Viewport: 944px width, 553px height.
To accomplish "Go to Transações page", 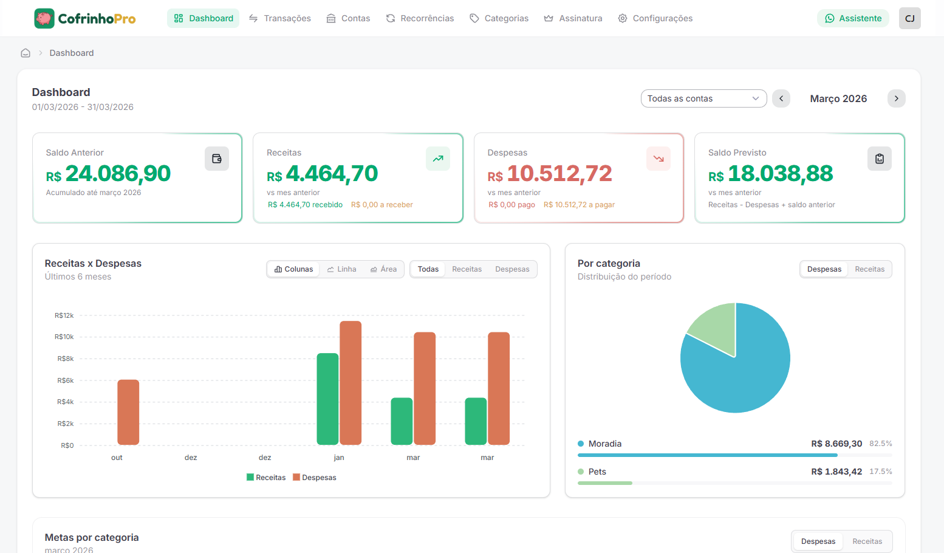I will [x=279, y=18].
